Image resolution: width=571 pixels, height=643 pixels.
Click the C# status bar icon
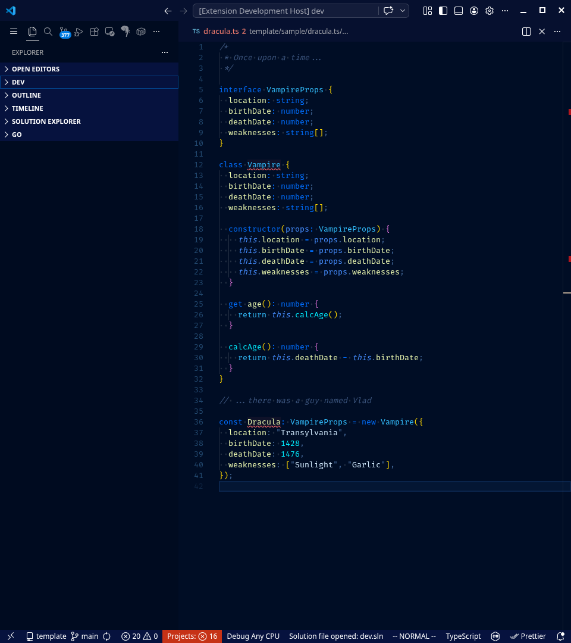click(495, 636)
